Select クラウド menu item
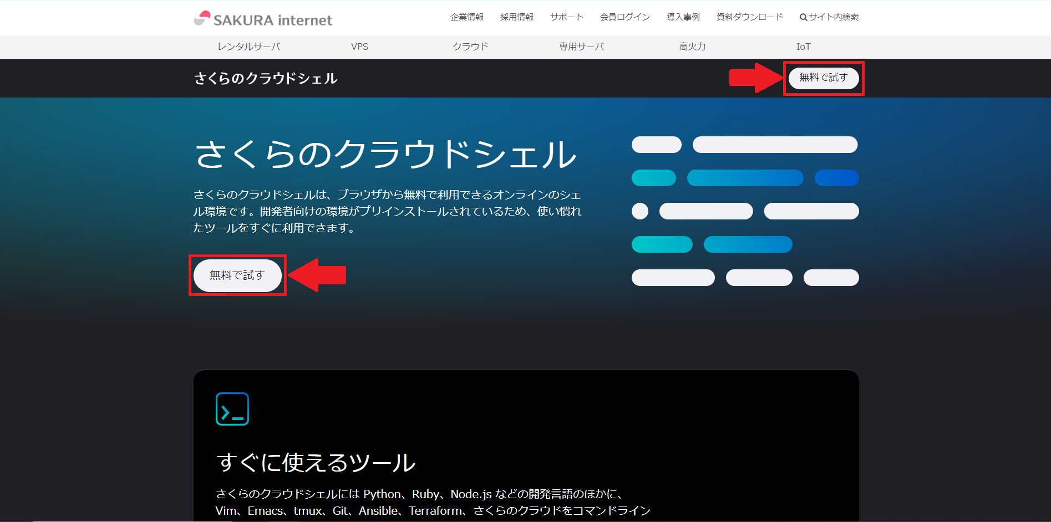 pyautogui.click(x=471, y=47)
